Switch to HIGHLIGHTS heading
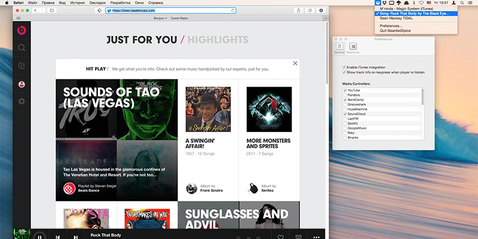Image resolution: width=478 pixels, height=239 pixels. pos(217,40)
